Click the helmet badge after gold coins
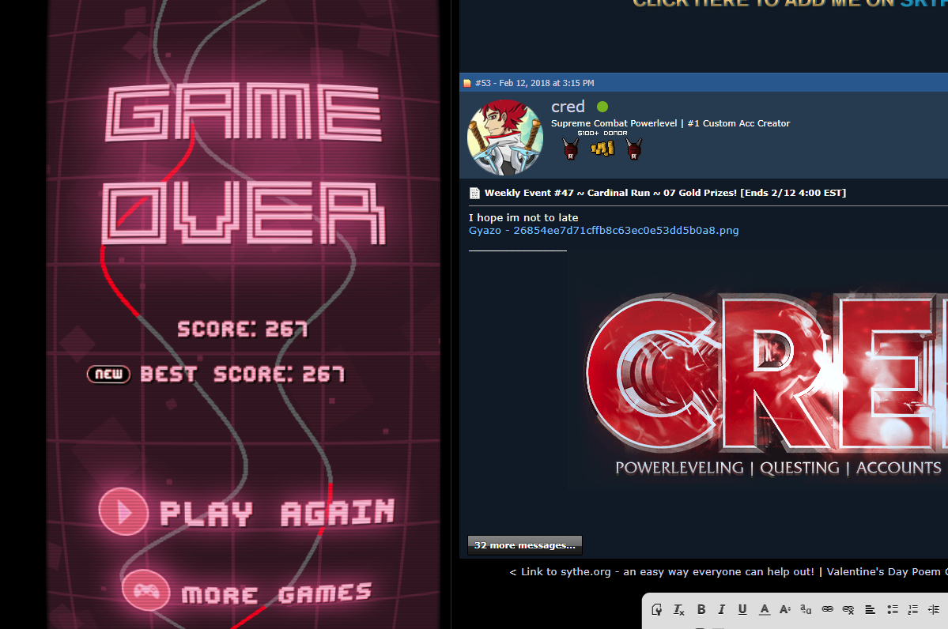This screenshot has height=629, width=948. [x=633, y=148]
